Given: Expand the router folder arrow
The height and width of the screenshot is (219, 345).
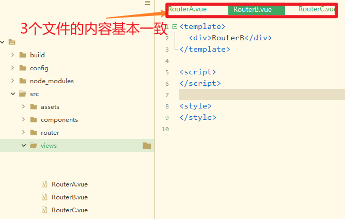Looking at the screenshot, I should tap(24, 132).
